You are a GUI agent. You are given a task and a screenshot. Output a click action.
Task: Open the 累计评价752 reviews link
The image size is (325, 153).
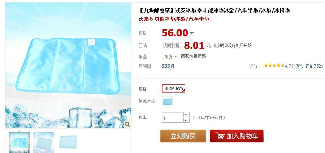(x=310, y=66)
